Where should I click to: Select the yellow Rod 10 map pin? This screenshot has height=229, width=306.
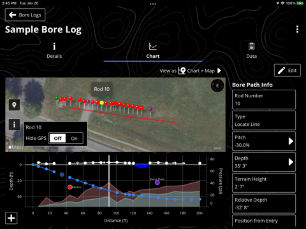tap(102, 103)
